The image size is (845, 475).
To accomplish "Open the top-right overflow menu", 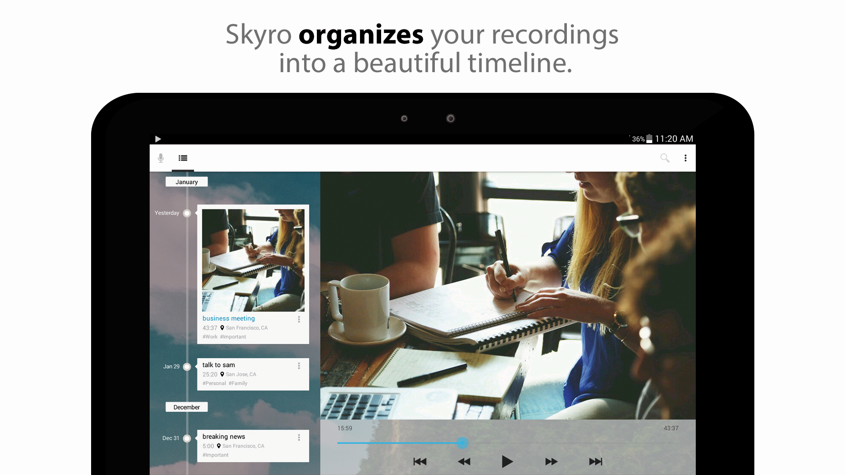I will click(685, 158).
